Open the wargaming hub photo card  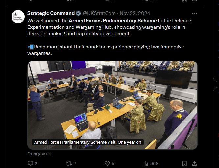(112, 98)
